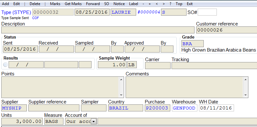This screenshot has width=257, height=127.
Task: Click the Sampler field
Action: click(x=94, y=108)
